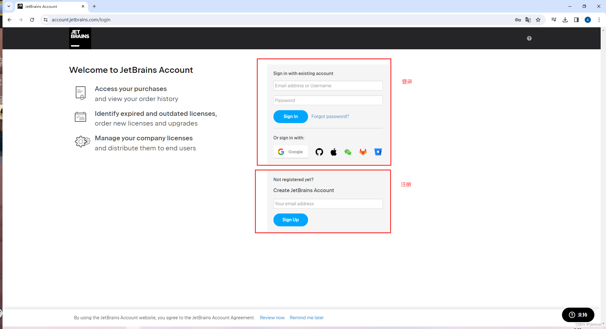The image size is (606, 329).
Task: Open the tab search dropdown arrow
Action: 9,6
